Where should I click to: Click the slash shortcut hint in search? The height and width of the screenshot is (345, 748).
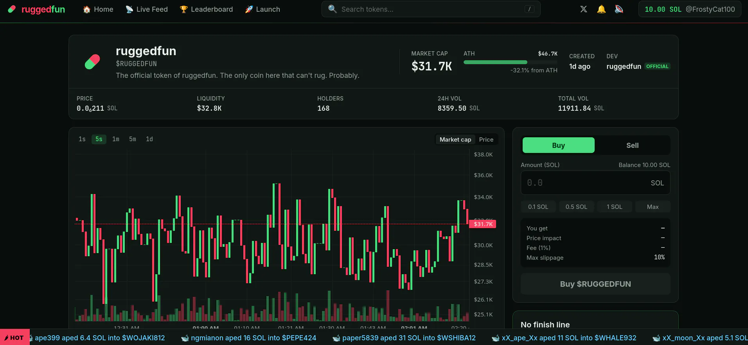pyautogui.click(x=529, y=9)
